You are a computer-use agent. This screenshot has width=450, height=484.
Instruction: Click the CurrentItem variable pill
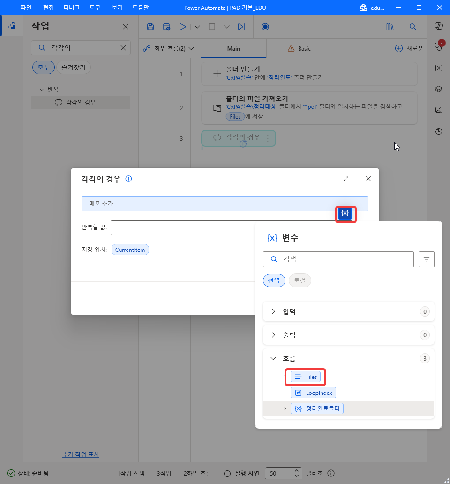[x=130, y=250]
